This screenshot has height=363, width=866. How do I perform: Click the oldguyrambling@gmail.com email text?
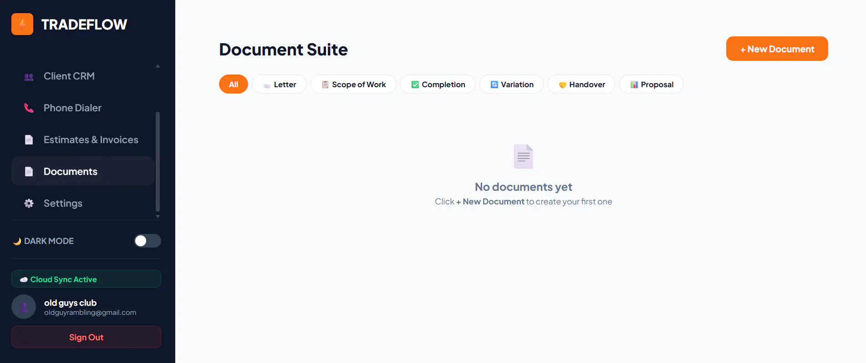(x=90, y=313)
